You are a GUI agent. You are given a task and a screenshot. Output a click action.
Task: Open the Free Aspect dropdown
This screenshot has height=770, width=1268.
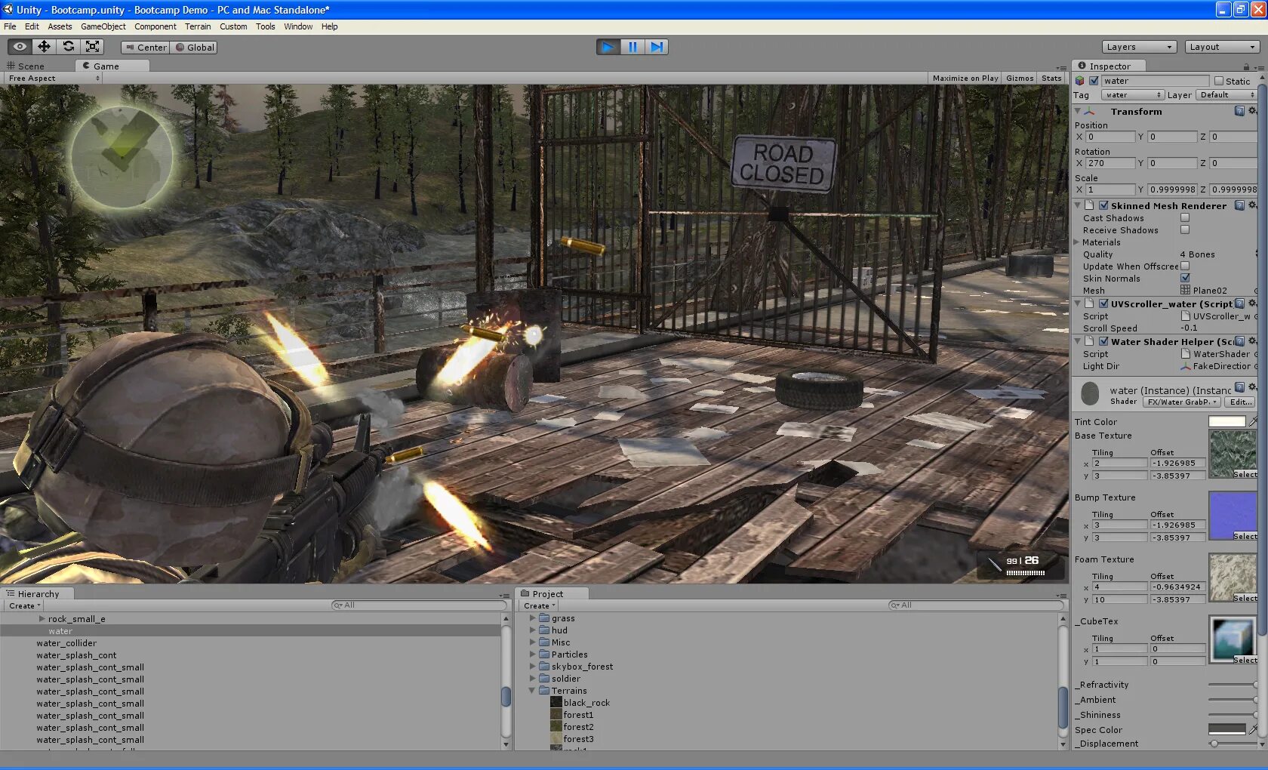click(x=54, y=79)
